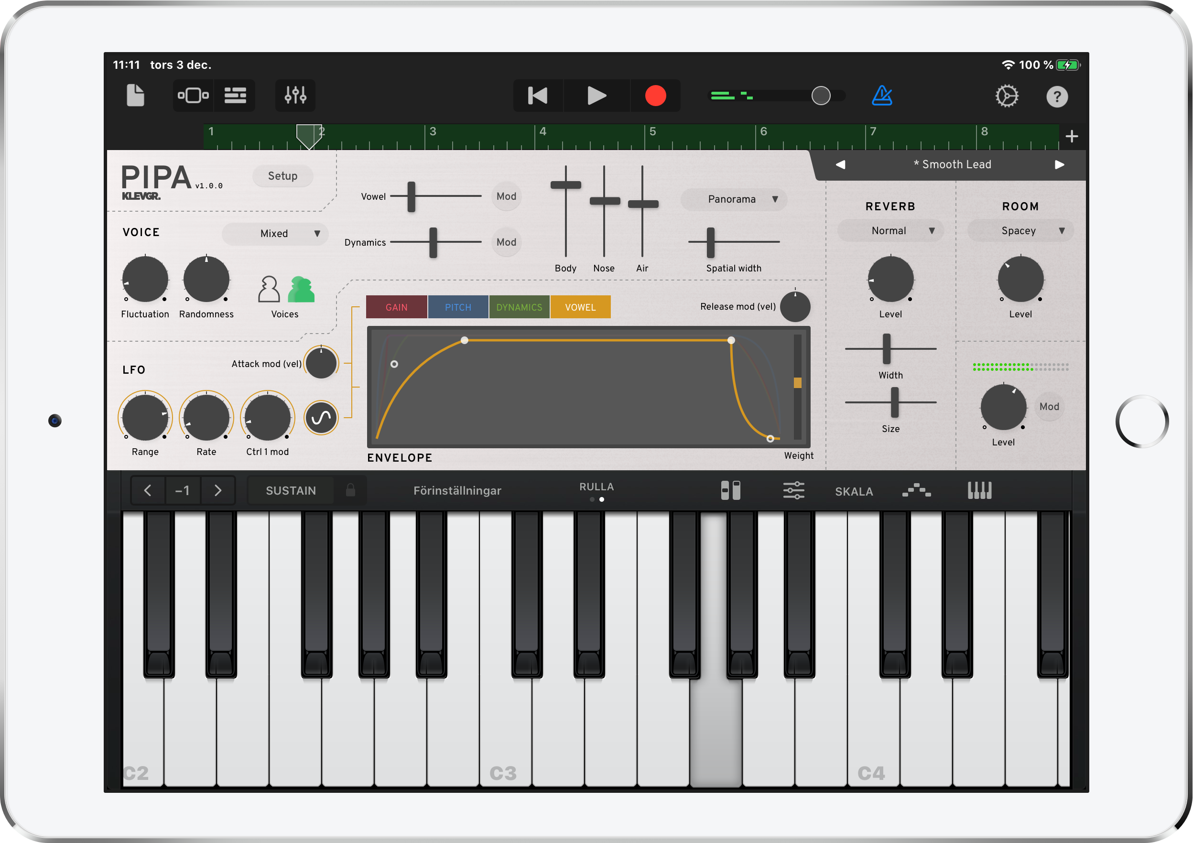This screenshot has height=843, width=1193.
Task: Open the My Songs document icon
Action: click(135, 96)
